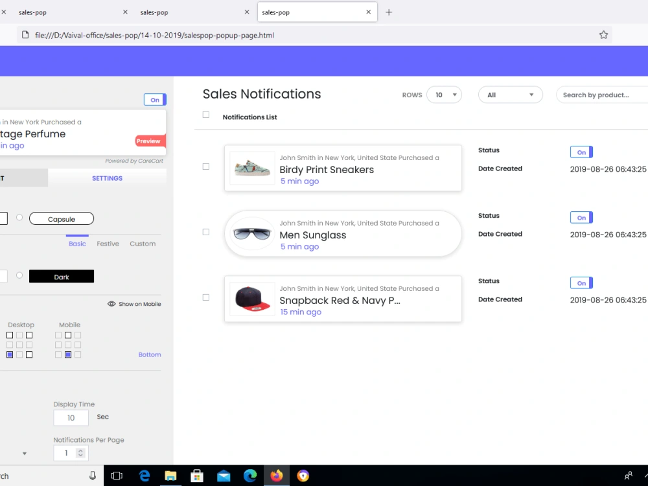
Task: Select Desktop bottom-right position box
Action: tap(29, 354)
